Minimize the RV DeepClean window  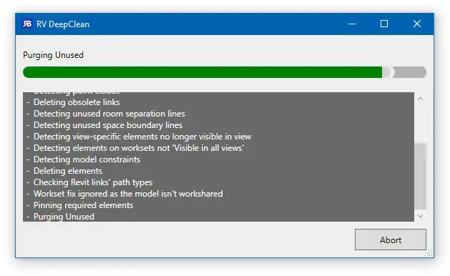point(352,24)
